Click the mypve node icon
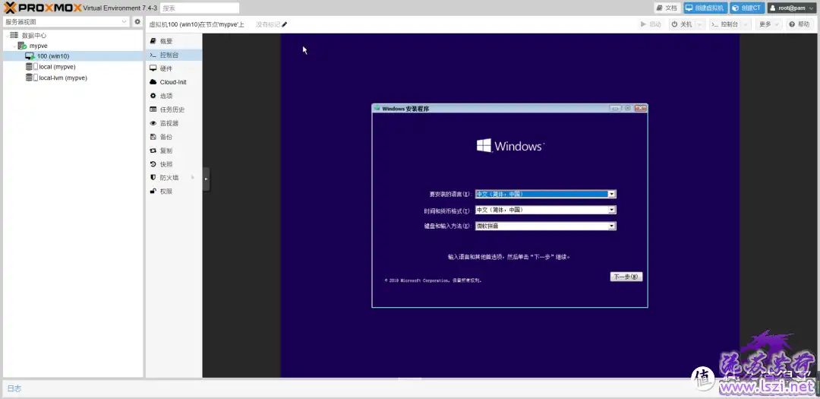This screenshot has width=820, height=399. (x=22, y=46)
